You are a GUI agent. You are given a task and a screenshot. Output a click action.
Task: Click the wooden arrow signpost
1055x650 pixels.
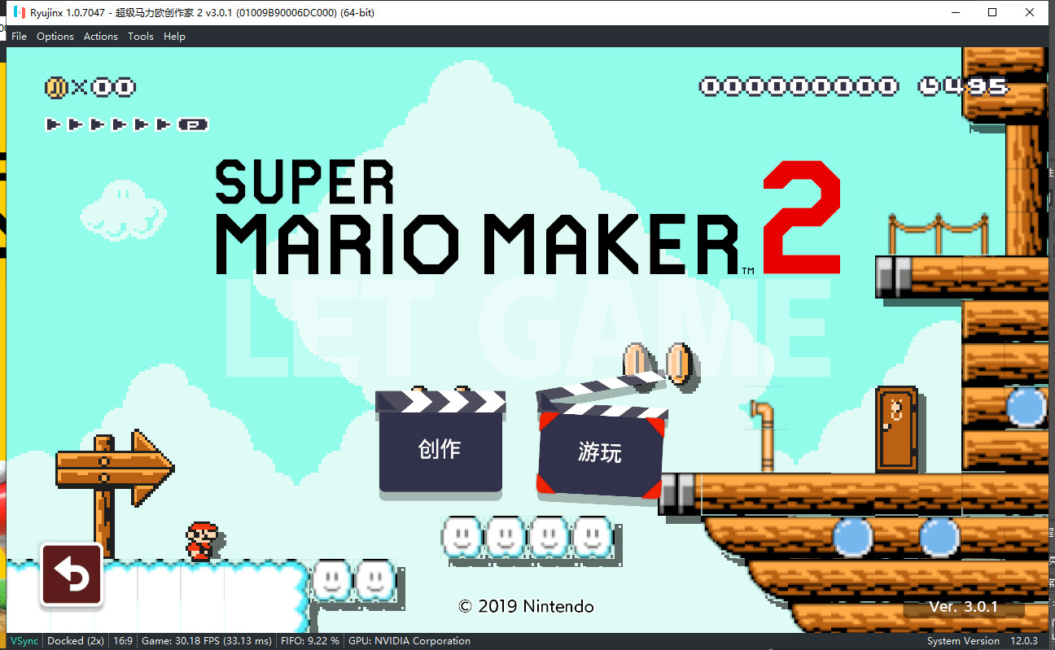(x=114, y=469)
